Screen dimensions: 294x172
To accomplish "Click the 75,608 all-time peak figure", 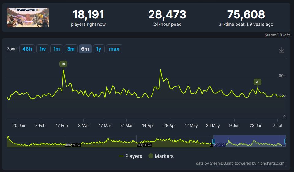I will coord(246,15).
